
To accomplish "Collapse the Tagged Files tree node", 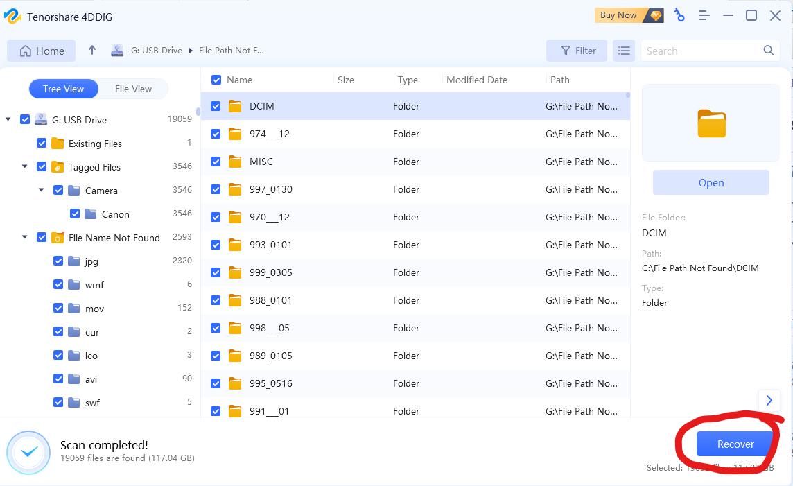I will (25, 167).
